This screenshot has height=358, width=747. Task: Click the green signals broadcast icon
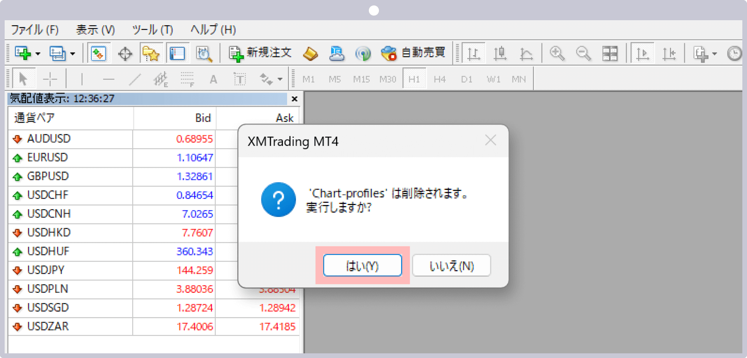[x=363, y=54]
